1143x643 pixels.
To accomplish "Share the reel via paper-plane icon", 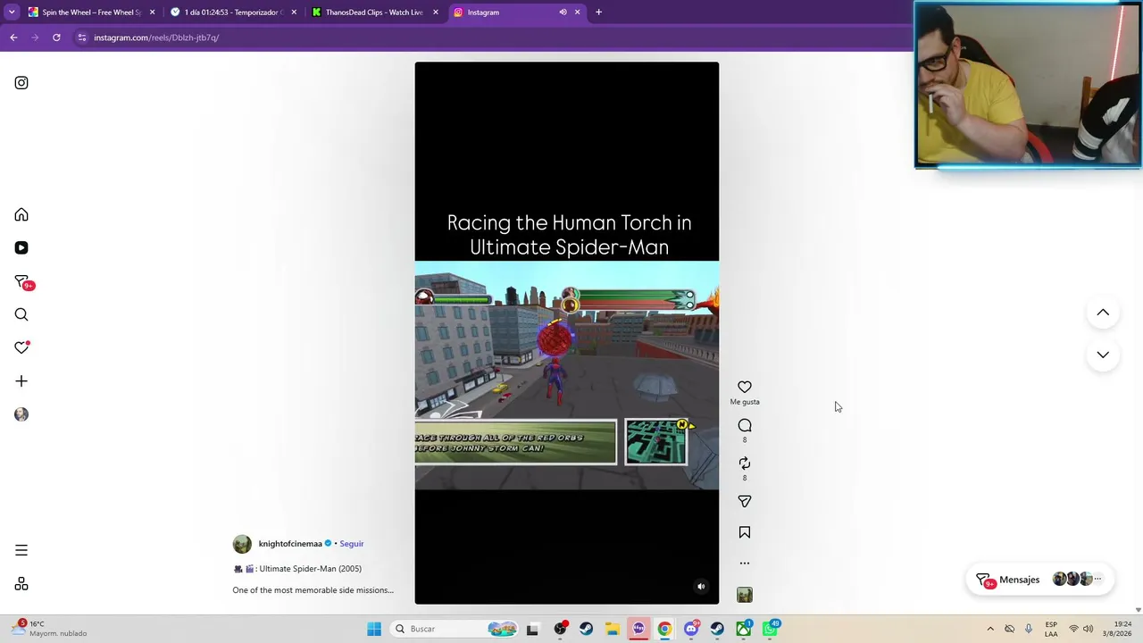I will (745, 502).
